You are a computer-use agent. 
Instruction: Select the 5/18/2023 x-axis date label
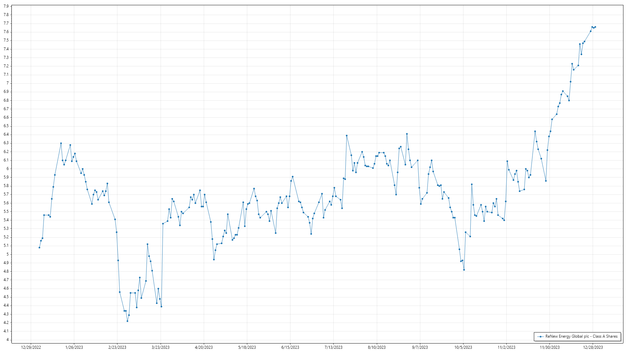(x=247, y=347)
